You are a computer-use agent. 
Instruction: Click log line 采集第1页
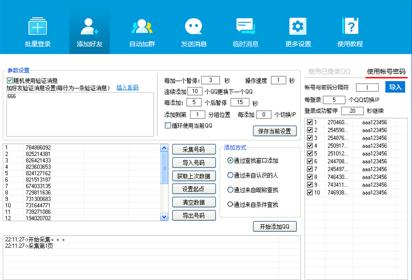(29, 246)
